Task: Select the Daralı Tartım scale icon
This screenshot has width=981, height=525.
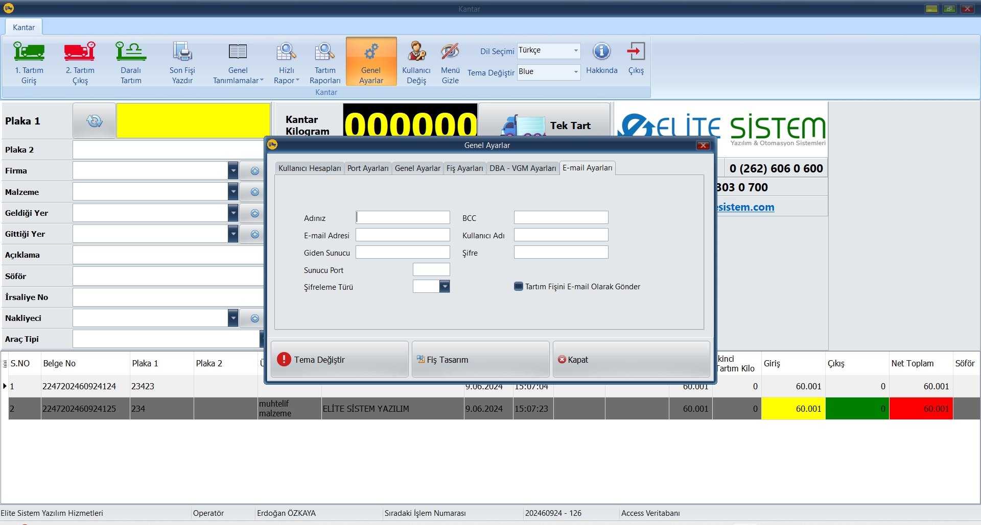Action: tap(131, 52)
